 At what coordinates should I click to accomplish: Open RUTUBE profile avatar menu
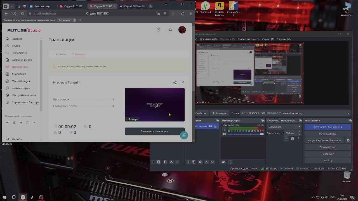point(182,30)
